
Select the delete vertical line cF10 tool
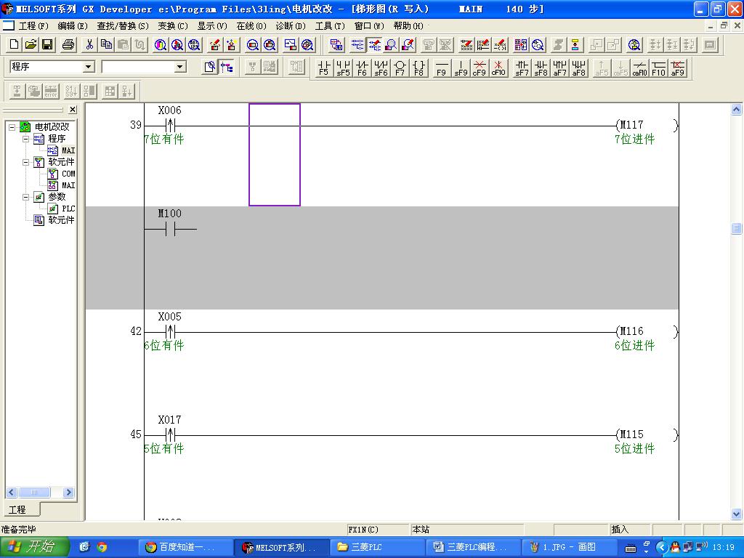coord(498,68)
